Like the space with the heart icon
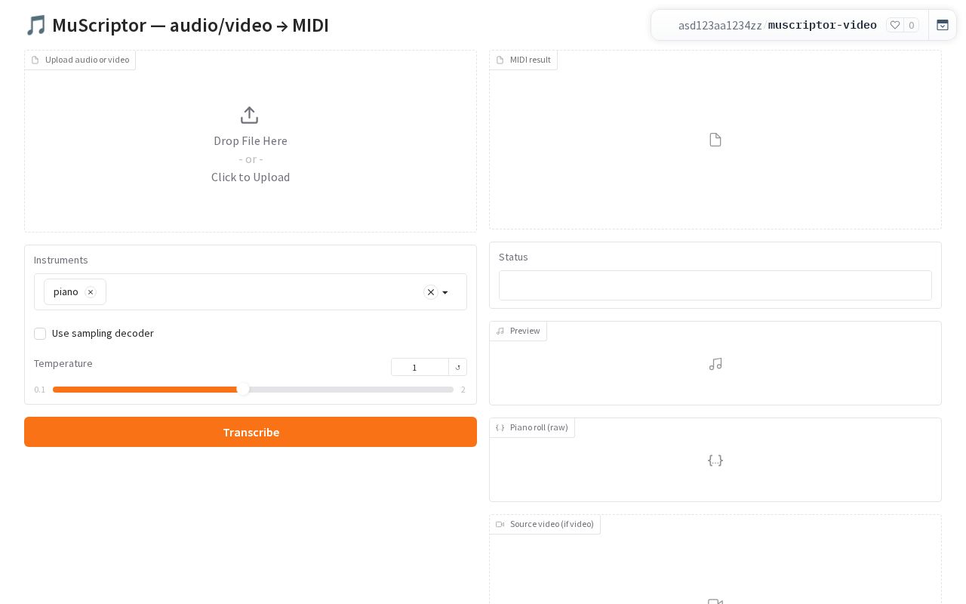Viewport: 966px width, 604px height. [x=895, y=25]
